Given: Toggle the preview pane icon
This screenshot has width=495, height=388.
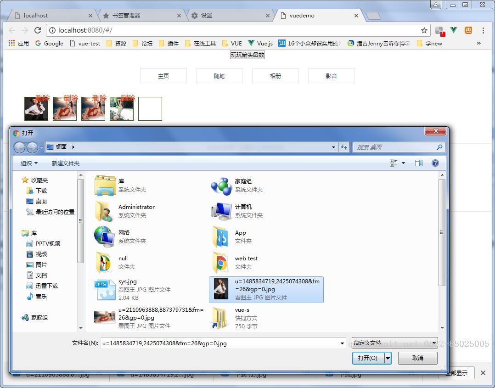Looking at the screenshot, I should 418,163.
